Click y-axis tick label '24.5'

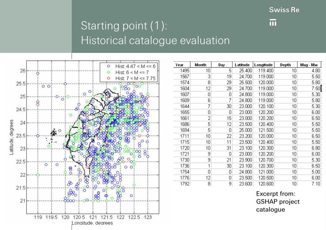point(21,110)
